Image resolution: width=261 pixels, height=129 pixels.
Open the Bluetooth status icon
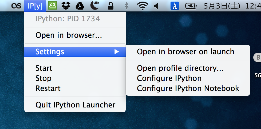coord(127,6)
